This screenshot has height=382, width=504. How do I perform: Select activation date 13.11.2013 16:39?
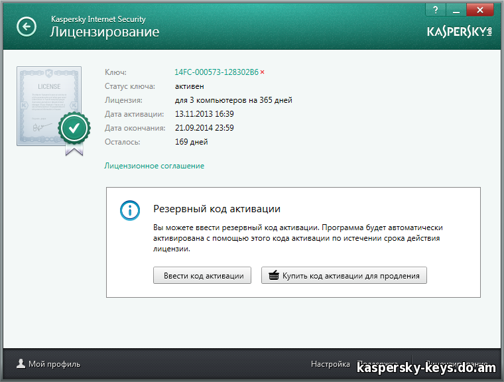tap(204, 114)
